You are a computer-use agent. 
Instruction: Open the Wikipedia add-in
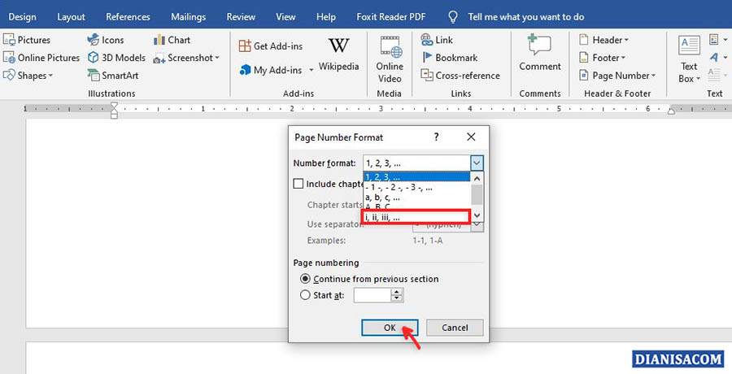(338, 54)
